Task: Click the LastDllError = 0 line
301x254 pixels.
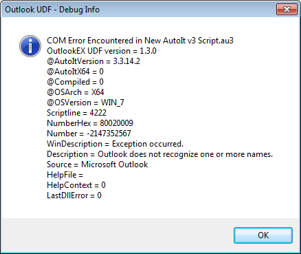Action: 74,195
